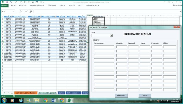This screenshot has width=183, height=104.
Task: Switch to the INICIO ribbon tab
Action: [13, 6]
